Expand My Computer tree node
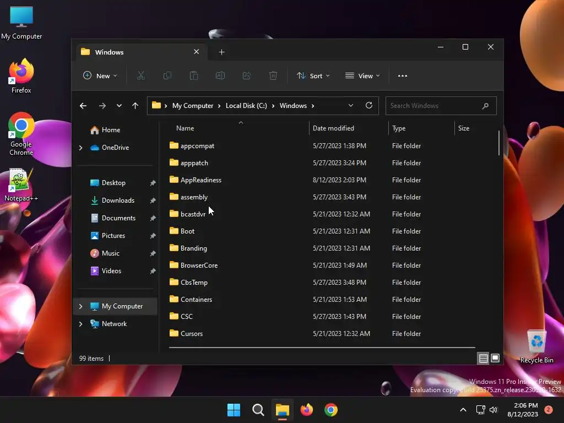Screen dimensions: 564x423 (x=80, y=306)
